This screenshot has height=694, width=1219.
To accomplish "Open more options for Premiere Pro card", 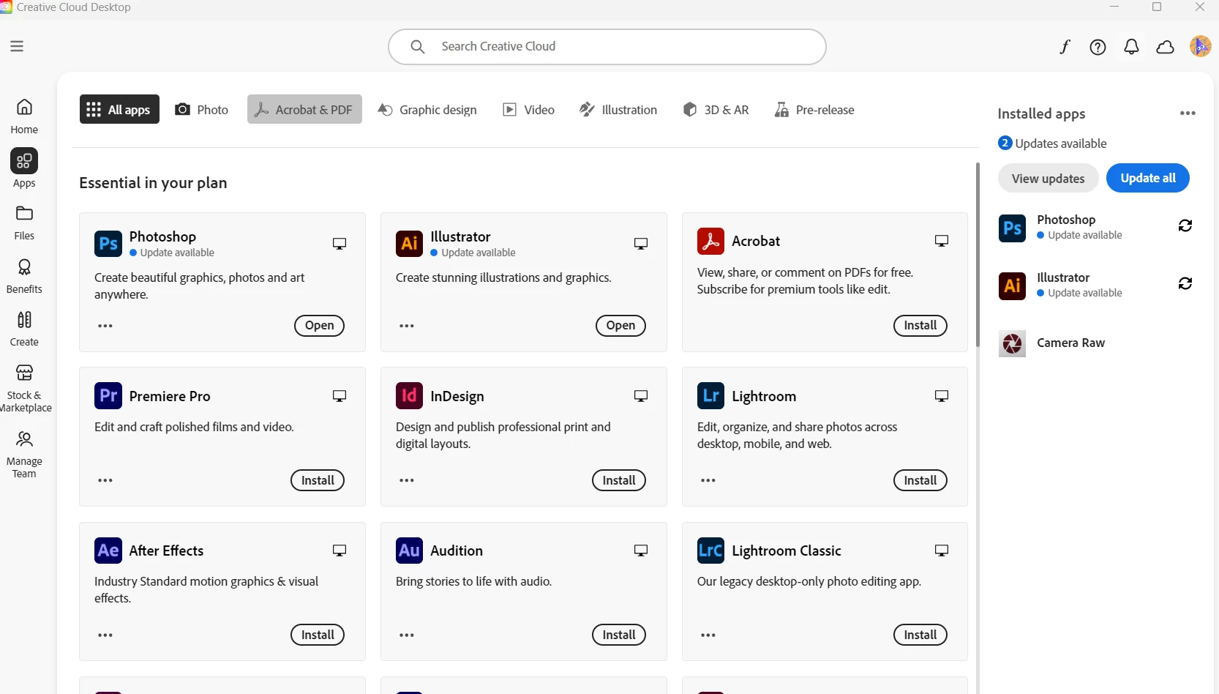I will click(x=105, y=480).
